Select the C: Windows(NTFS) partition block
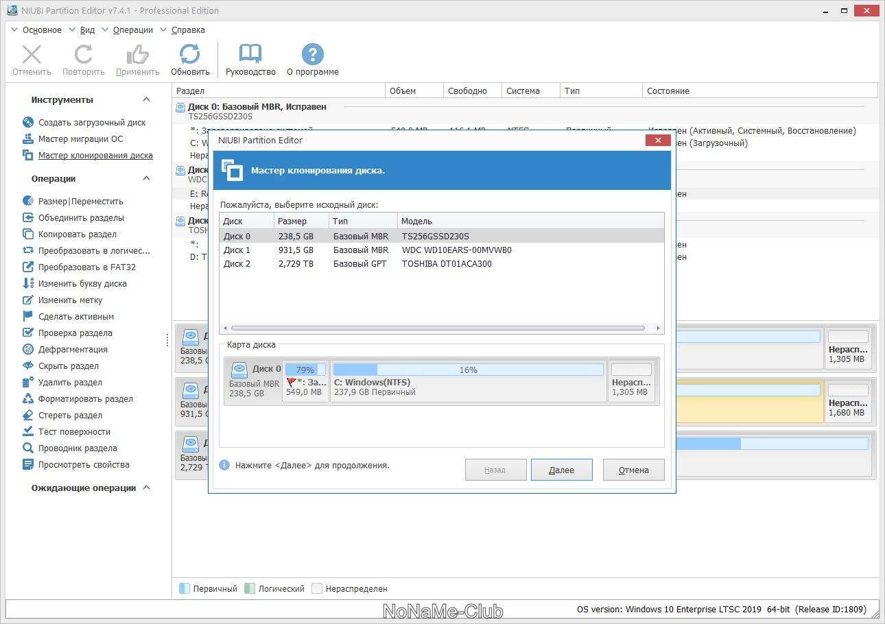This screenshot has height=624, width=885. [469, 381]
